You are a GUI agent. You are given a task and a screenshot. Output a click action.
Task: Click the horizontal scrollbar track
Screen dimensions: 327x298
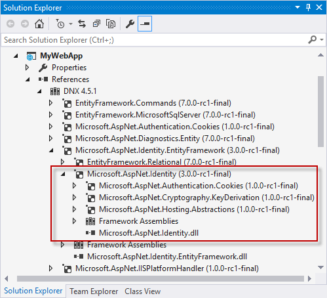(x=161, y=278)
